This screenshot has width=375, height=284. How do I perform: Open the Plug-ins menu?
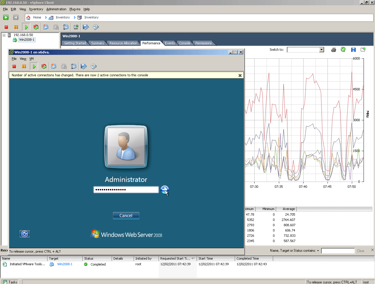(x=75, y=9)
